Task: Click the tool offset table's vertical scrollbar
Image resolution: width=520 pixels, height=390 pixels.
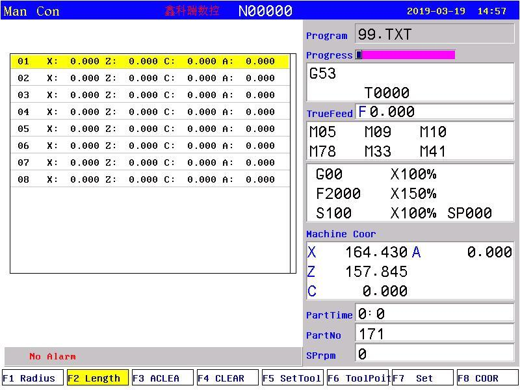Action: click(x=293, y=164)
